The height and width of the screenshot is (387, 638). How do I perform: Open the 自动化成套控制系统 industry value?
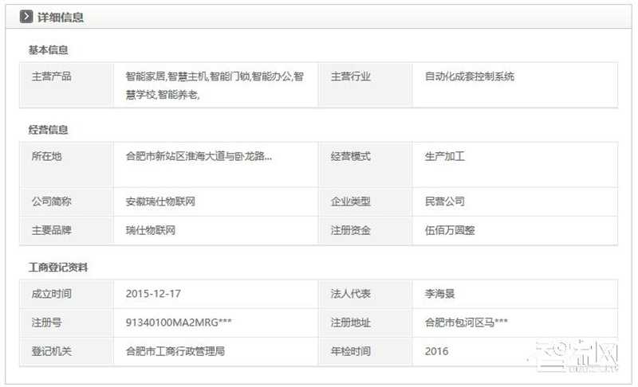coord(469,77)
